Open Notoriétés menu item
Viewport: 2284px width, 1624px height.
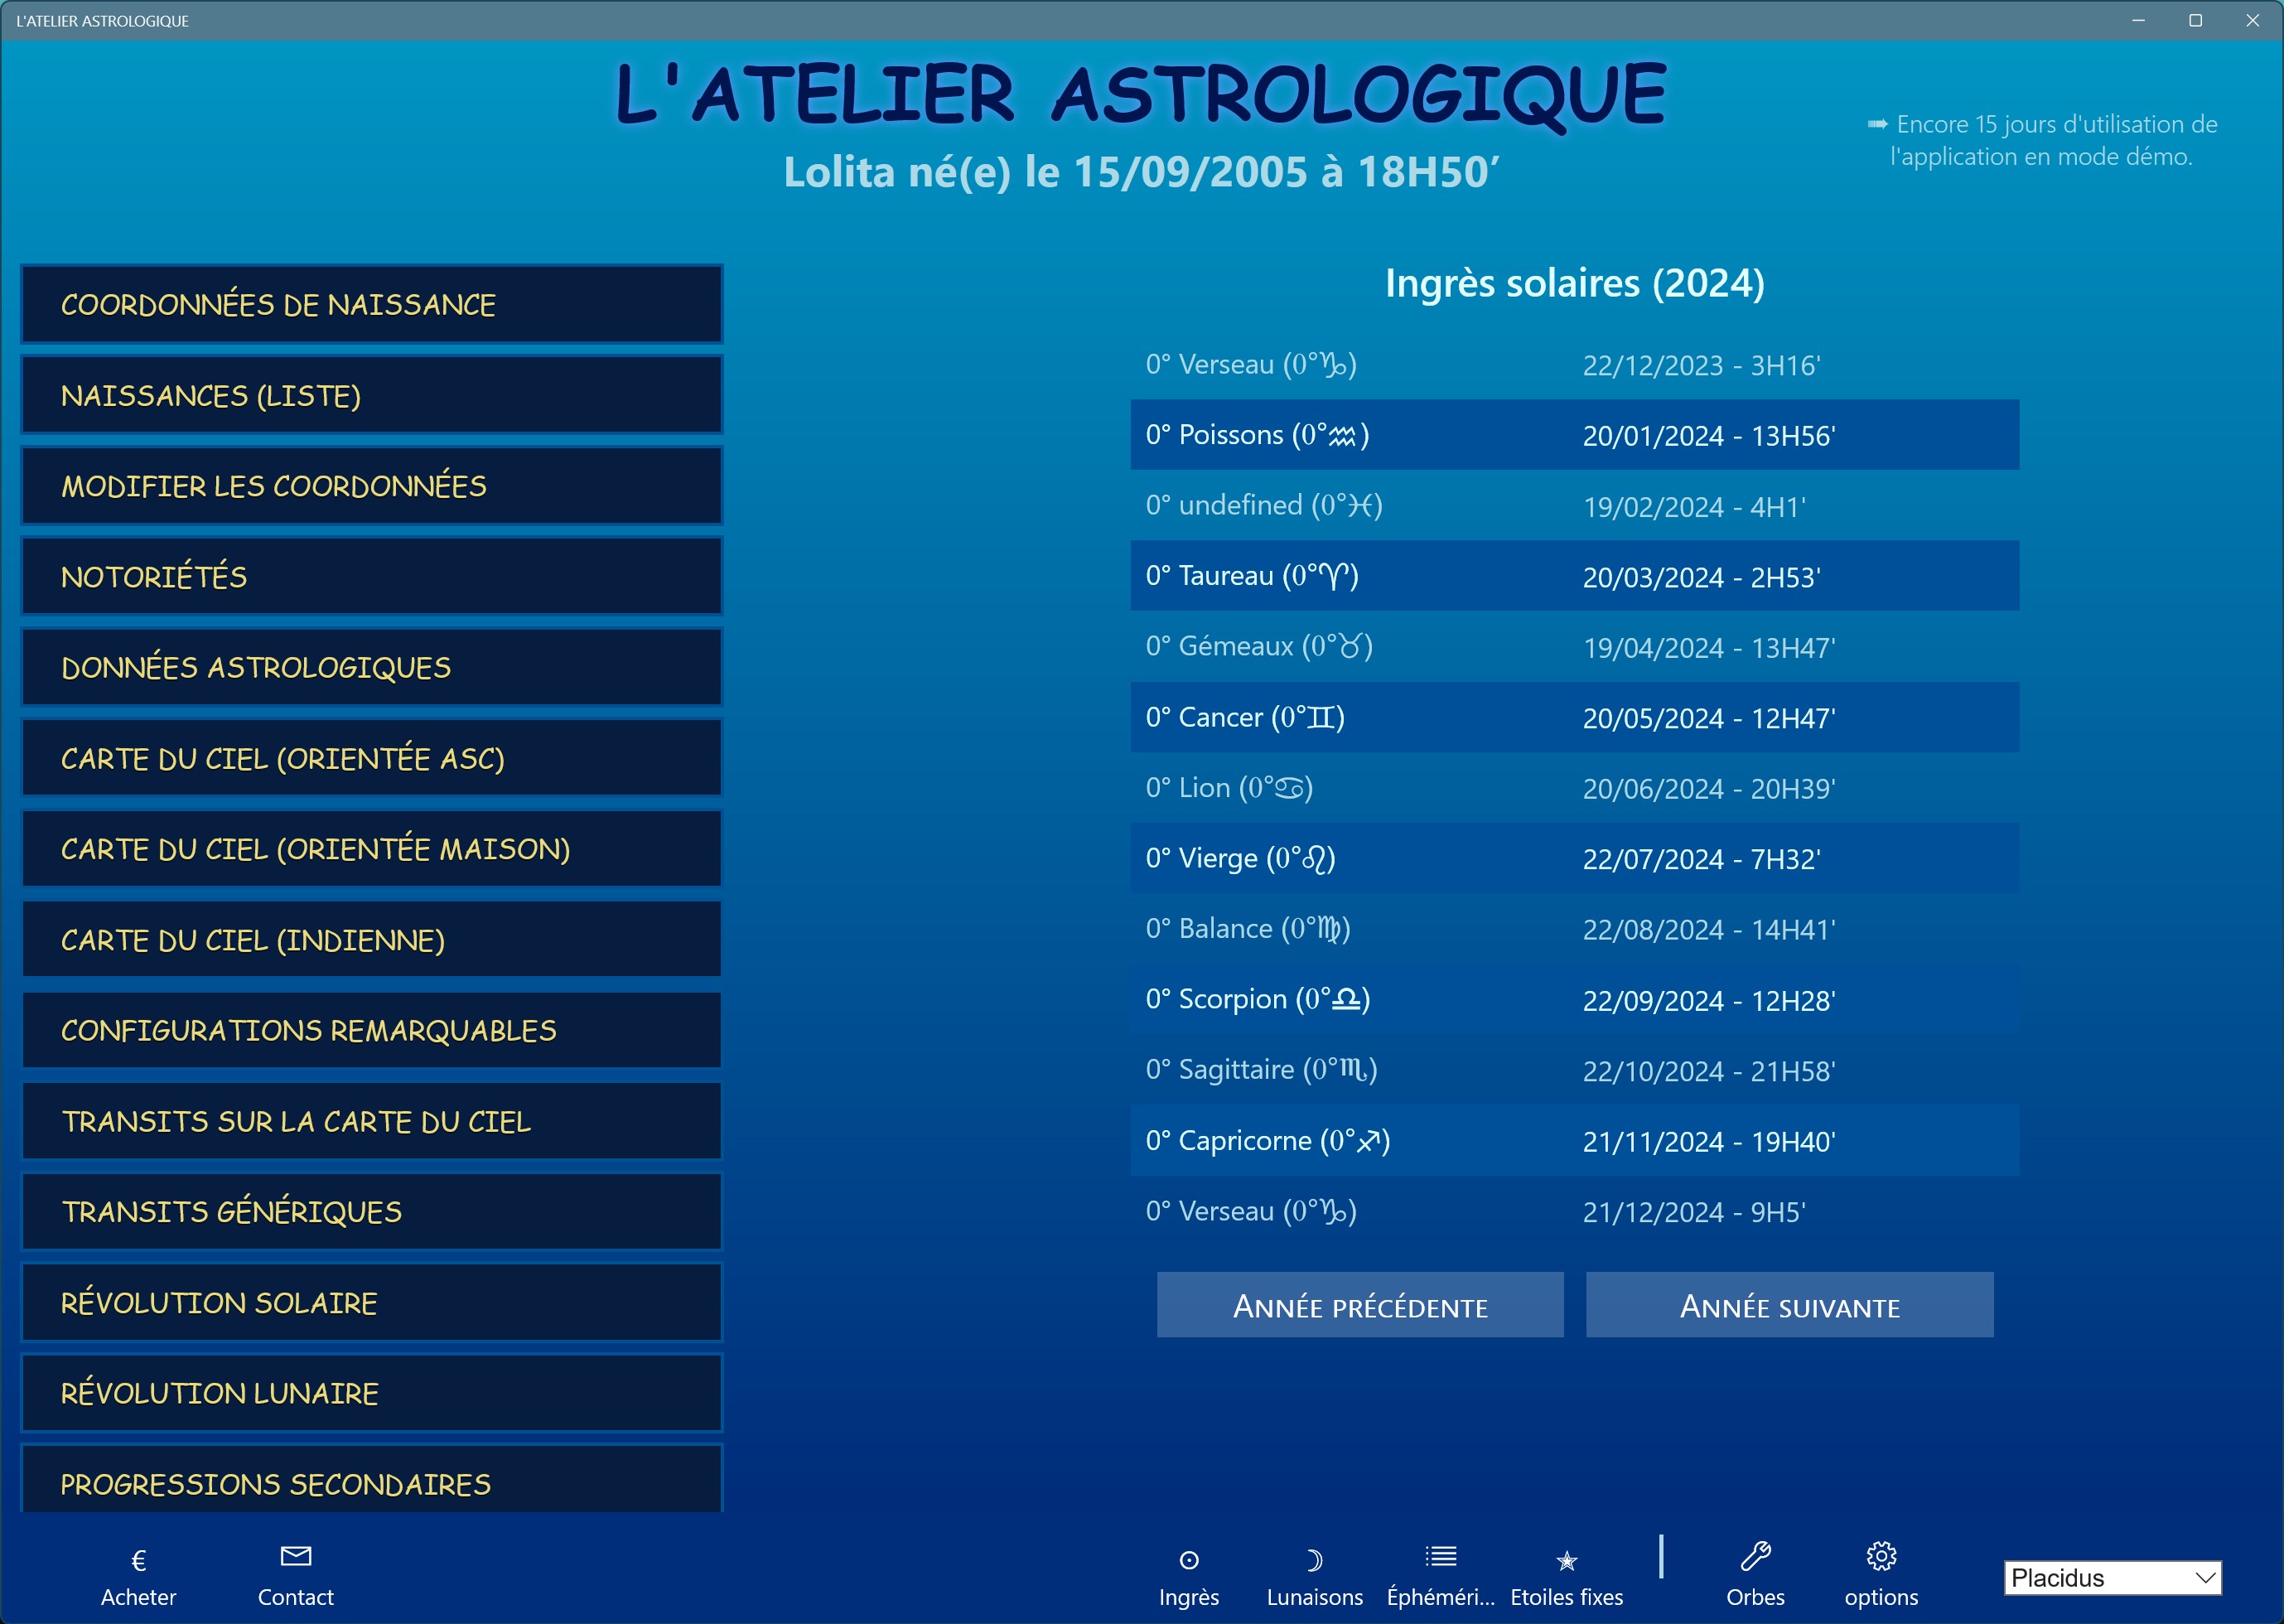[371, 576]
